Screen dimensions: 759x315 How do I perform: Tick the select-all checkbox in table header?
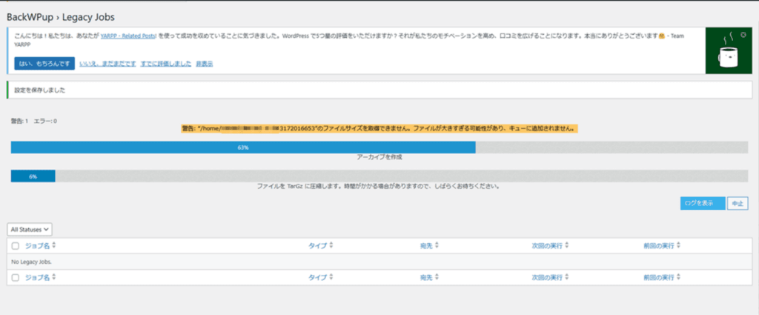16,245
